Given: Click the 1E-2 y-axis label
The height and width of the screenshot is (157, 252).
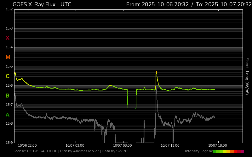Looking at the screenshot, I should coord(9,9).
